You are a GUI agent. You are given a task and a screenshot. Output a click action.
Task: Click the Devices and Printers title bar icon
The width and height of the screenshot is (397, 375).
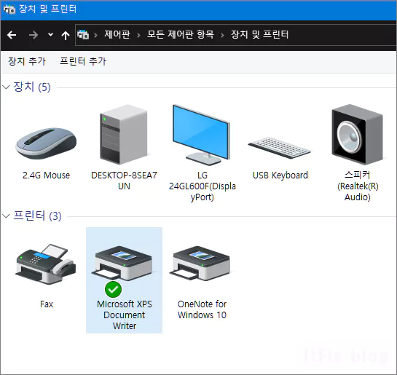coord(9,9)
